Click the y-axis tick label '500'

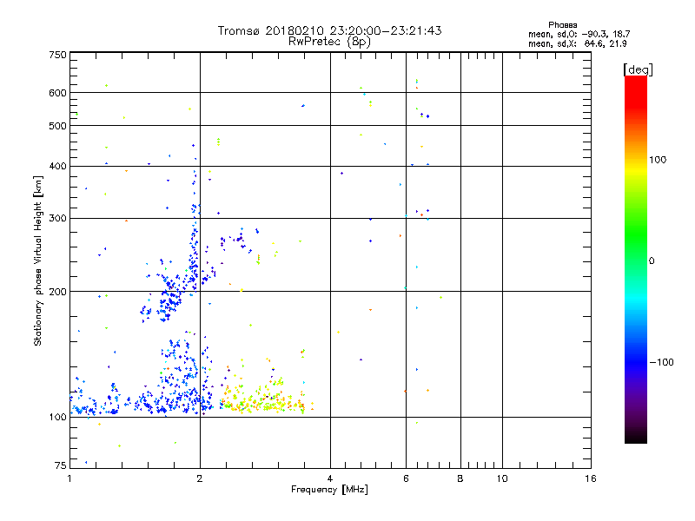click(x=57, y=126)
